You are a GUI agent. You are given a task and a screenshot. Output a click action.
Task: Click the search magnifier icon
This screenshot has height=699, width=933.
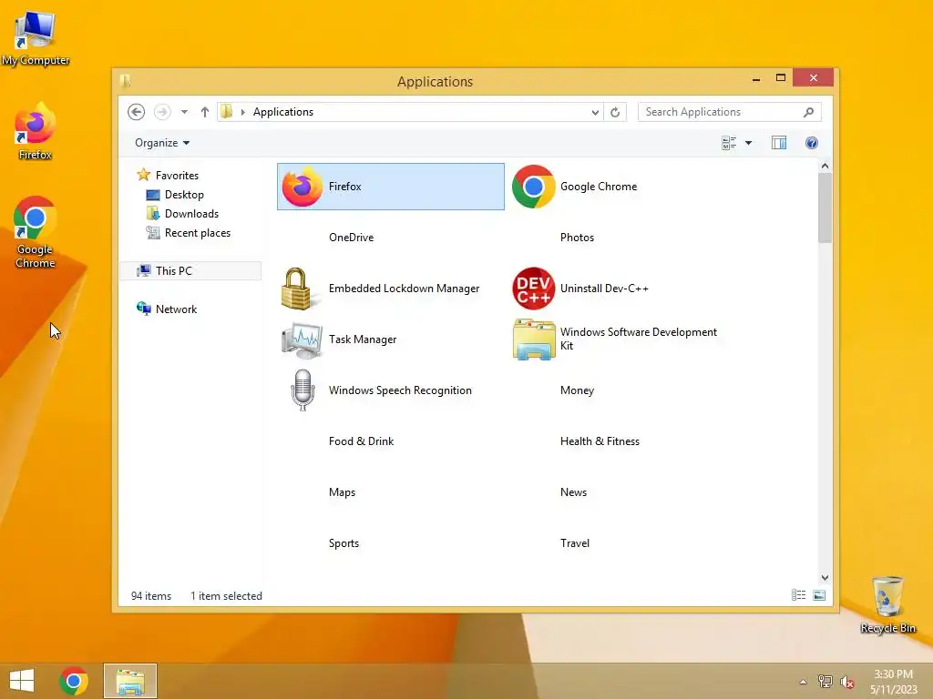[x=808, y=112]
